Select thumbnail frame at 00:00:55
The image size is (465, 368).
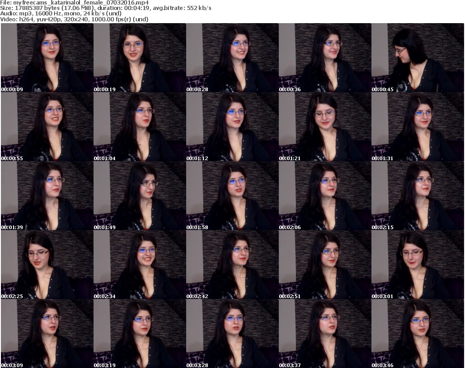click(47, 127)
